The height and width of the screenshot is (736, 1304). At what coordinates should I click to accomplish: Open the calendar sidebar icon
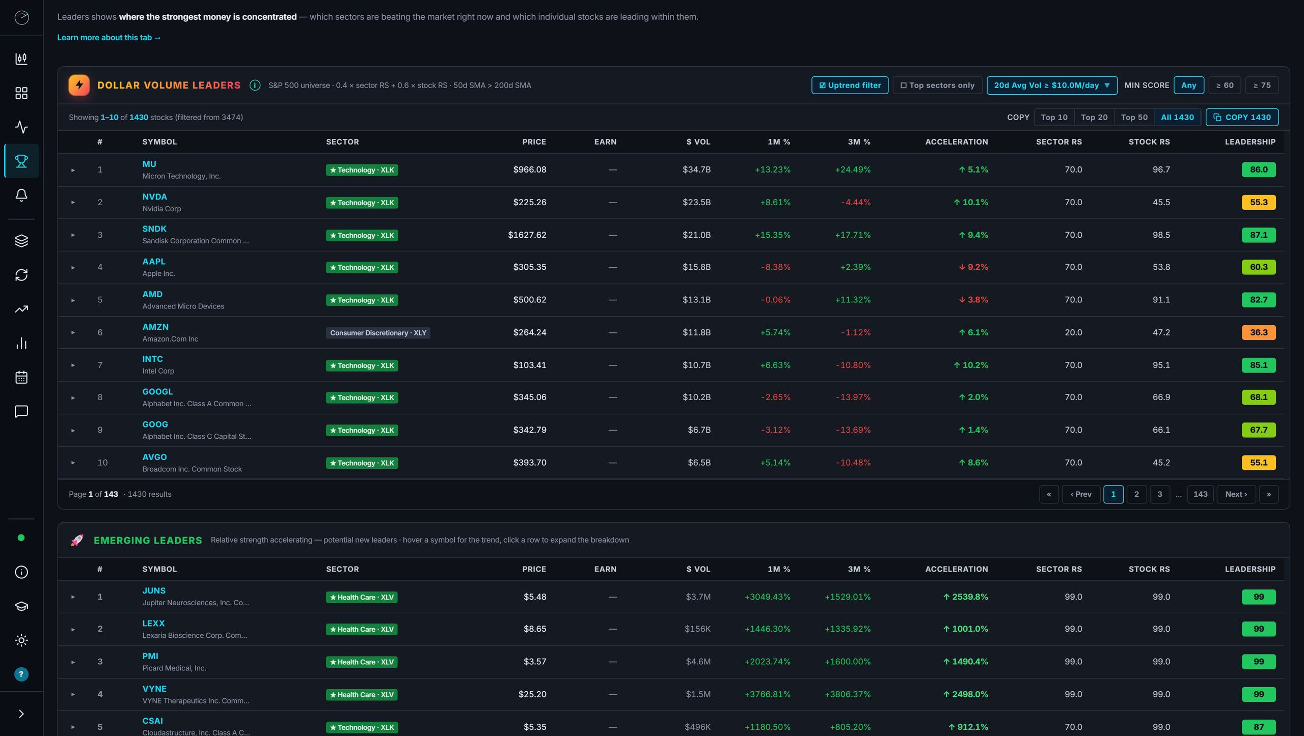21,377
